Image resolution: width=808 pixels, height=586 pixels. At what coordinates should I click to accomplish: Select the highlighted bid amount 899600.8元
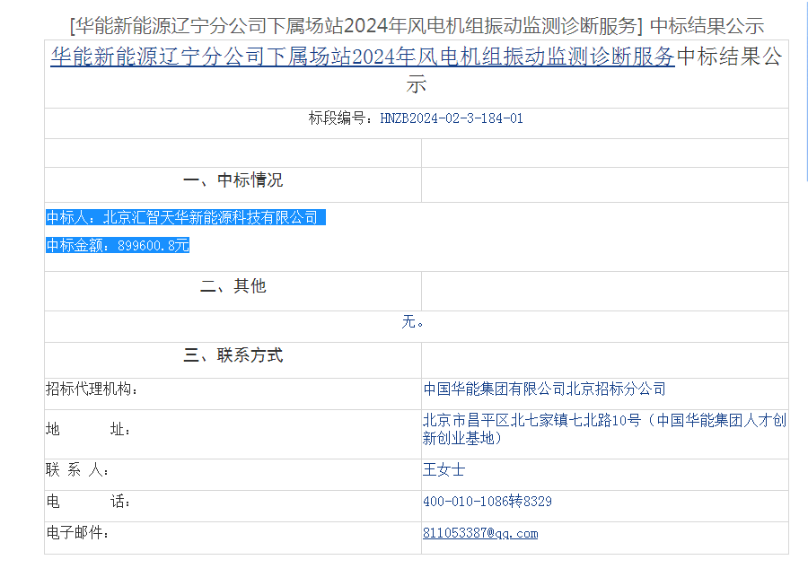[x=154, y=246]
